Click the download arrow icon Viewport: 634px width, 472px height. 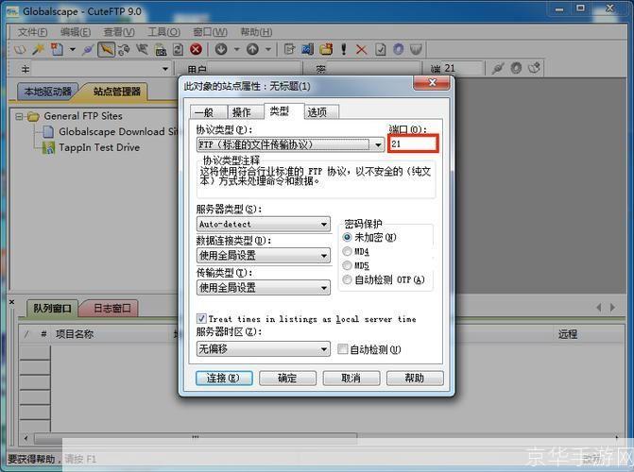[221, 49]
